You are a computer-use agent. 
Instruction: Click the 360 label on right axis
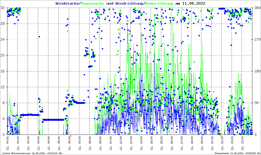tap(257, 8)
